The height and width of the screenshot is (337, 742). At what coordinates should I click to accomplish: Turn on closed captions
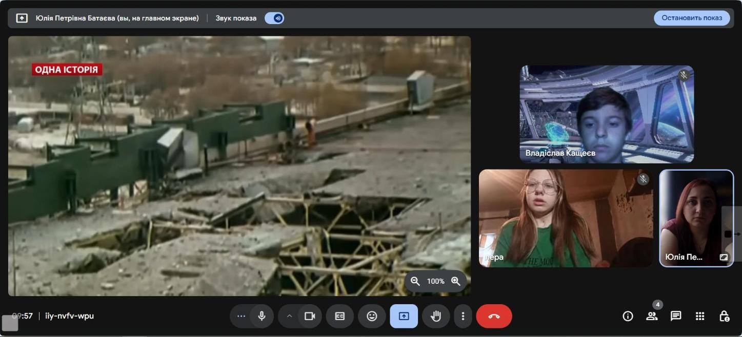click(339, 316)
